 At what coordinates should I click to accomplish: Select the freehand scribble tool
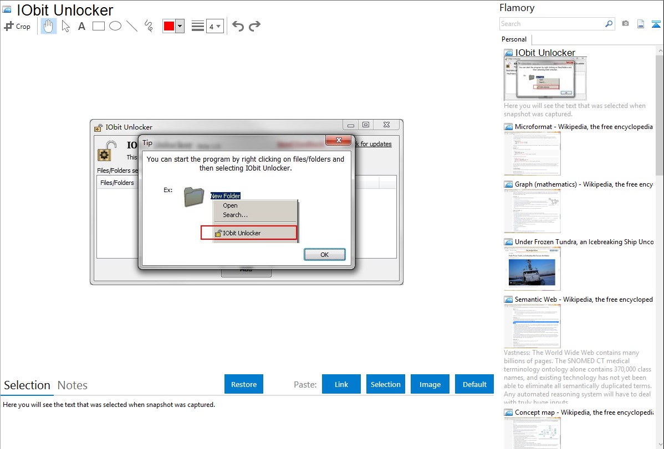pos(149,26)
